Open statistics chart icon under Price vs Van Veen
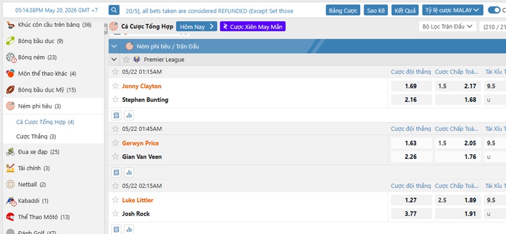 click(x=129, y=172)
